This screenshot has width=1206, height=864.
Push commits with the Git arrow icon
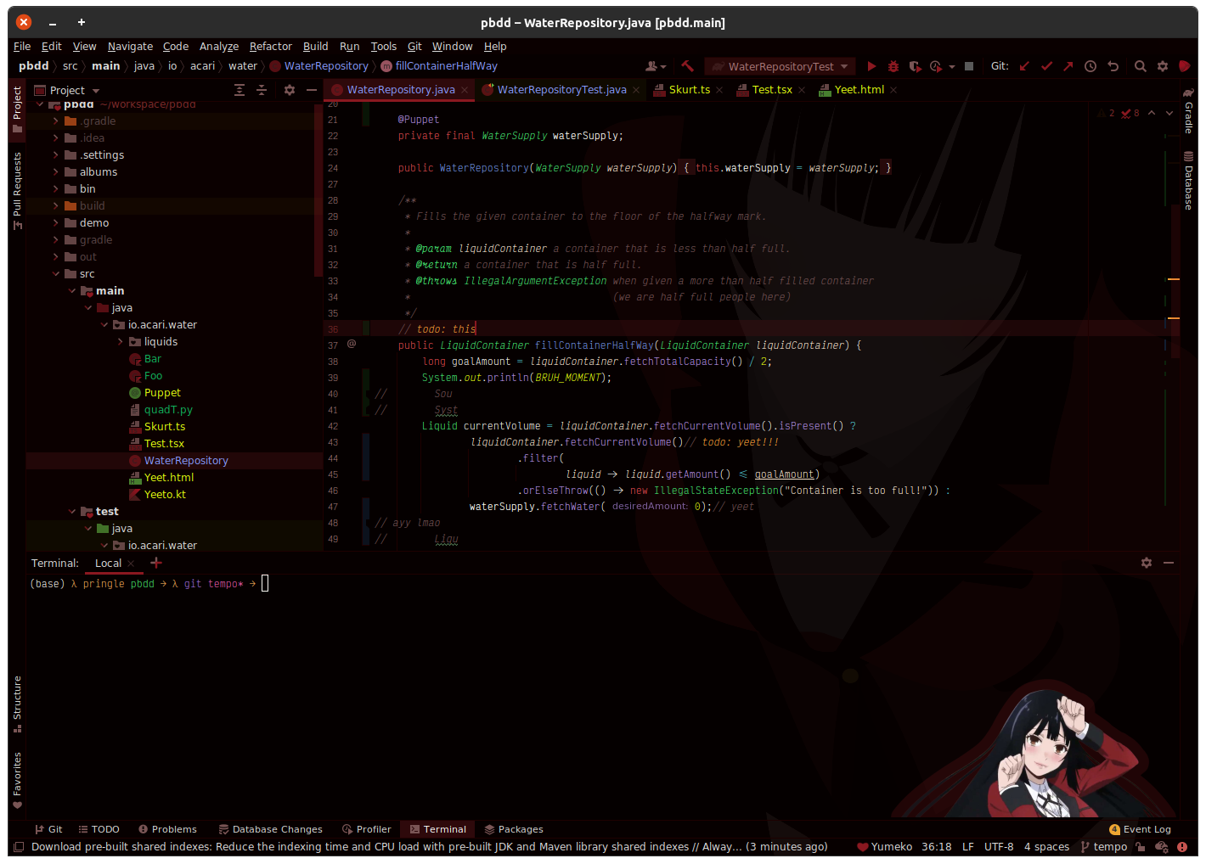(x=1068, y=66)
